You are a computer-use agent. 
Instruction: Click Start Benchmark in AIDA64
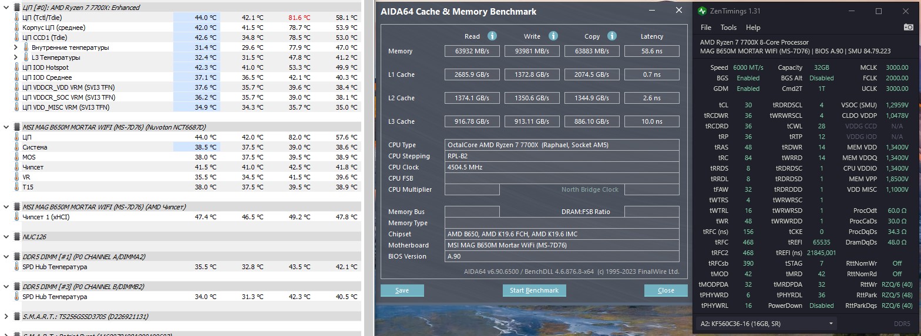click(534, 290)
